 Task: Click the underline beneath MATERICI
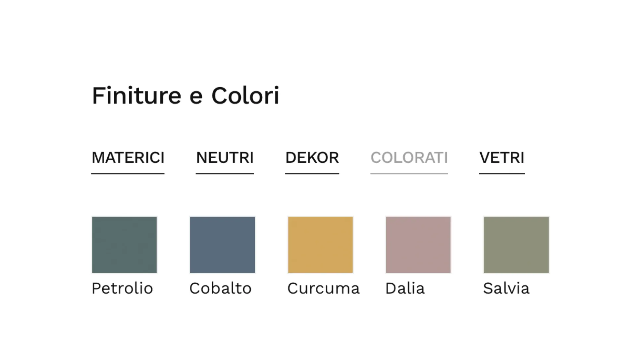(128, 174)
